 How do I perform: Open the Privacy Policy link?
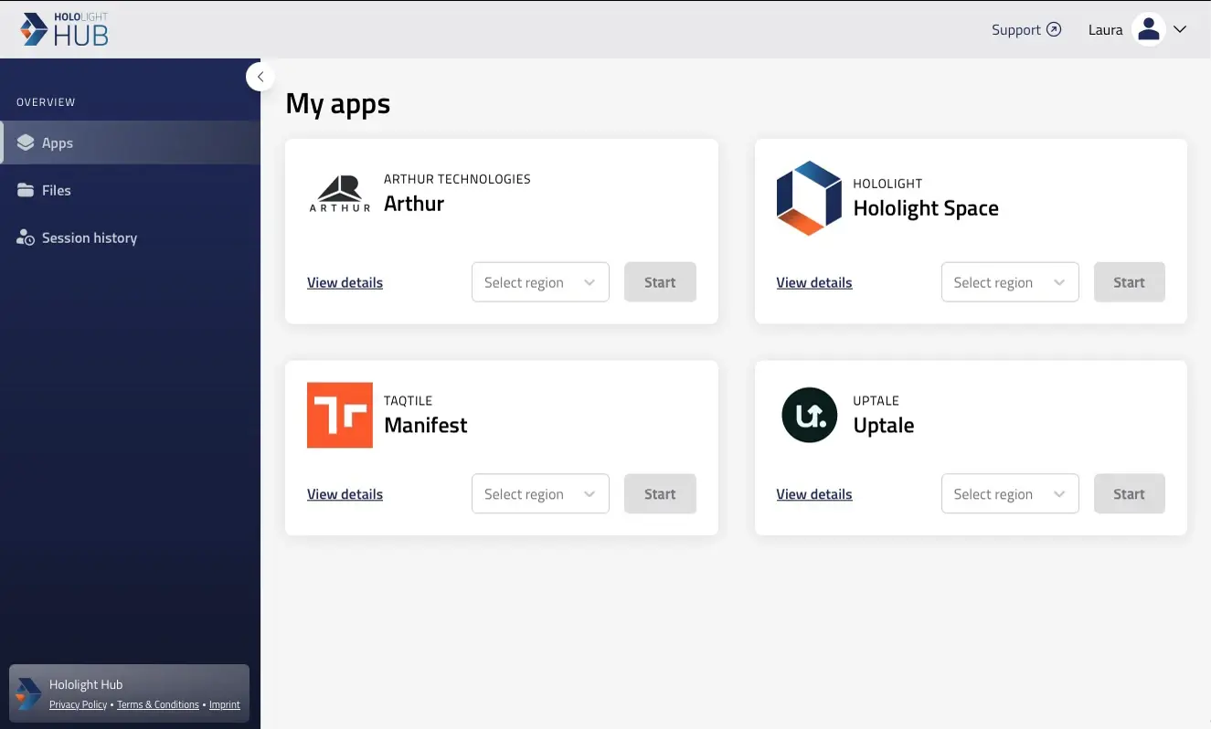(78, 704)
